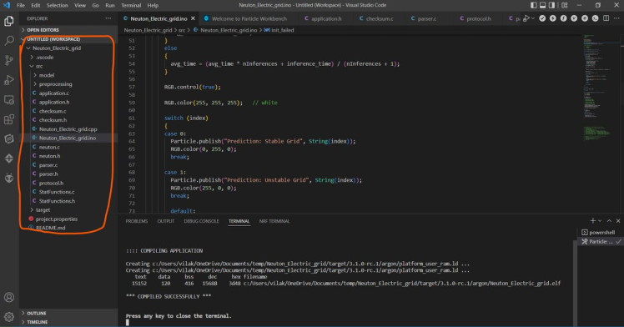
Task: Click the split editor icon
Action: (x=606, y=18)
